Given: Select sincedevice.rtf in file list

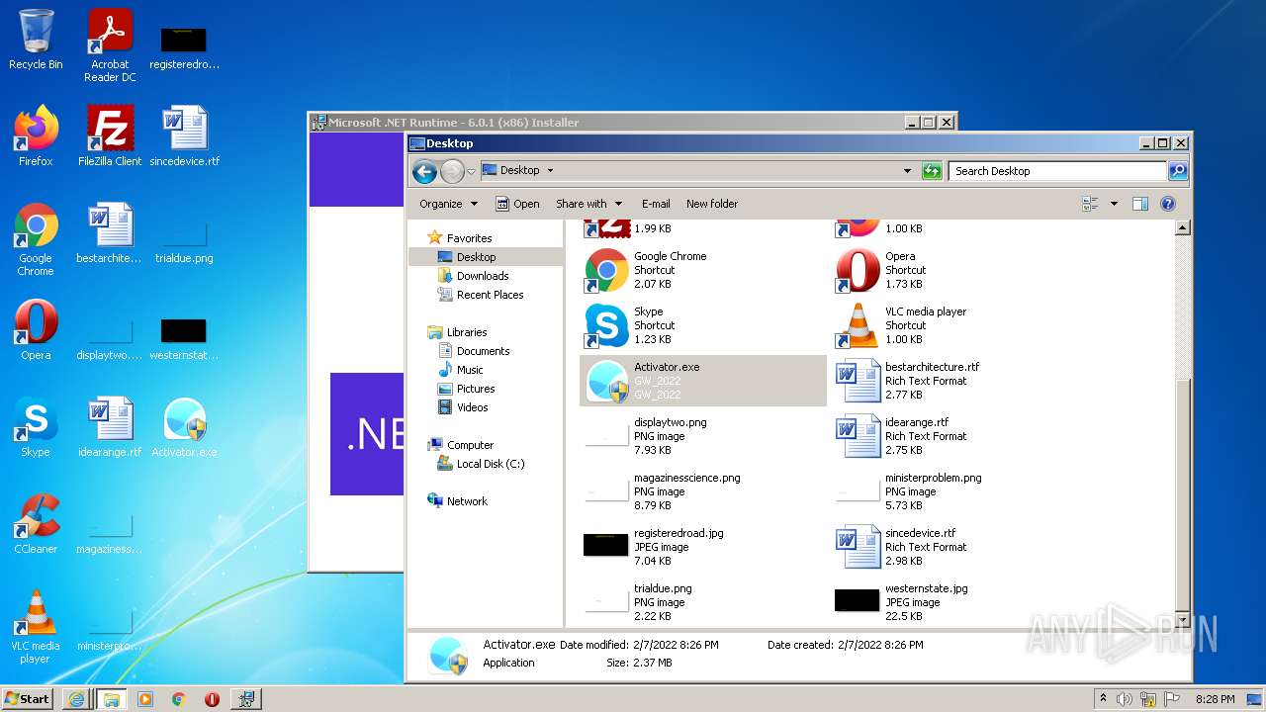Looking at the screenshot, I should point(952,547).
